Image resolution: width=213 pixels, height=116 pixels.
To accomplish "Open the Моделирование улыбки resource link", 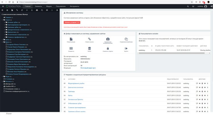I will point(76,83).
